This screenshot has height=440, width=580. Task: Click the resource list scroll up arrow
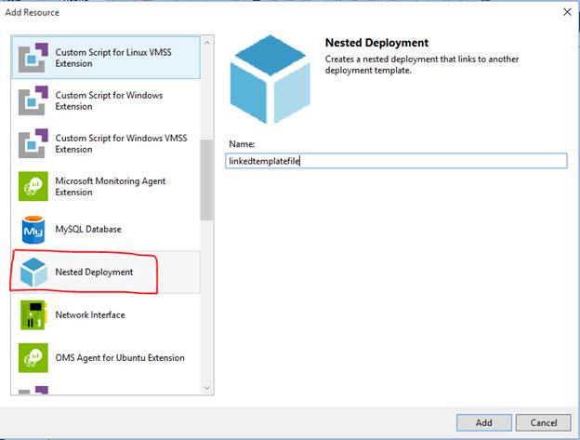[207, 43]
